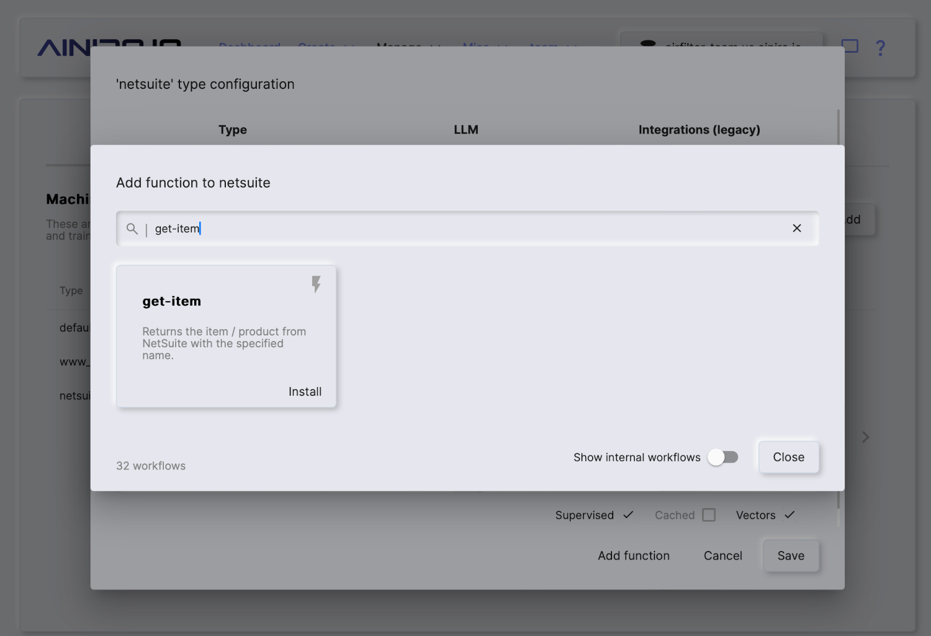Open the LLM tab
931x636 pixels.
[x=466, y=130]
